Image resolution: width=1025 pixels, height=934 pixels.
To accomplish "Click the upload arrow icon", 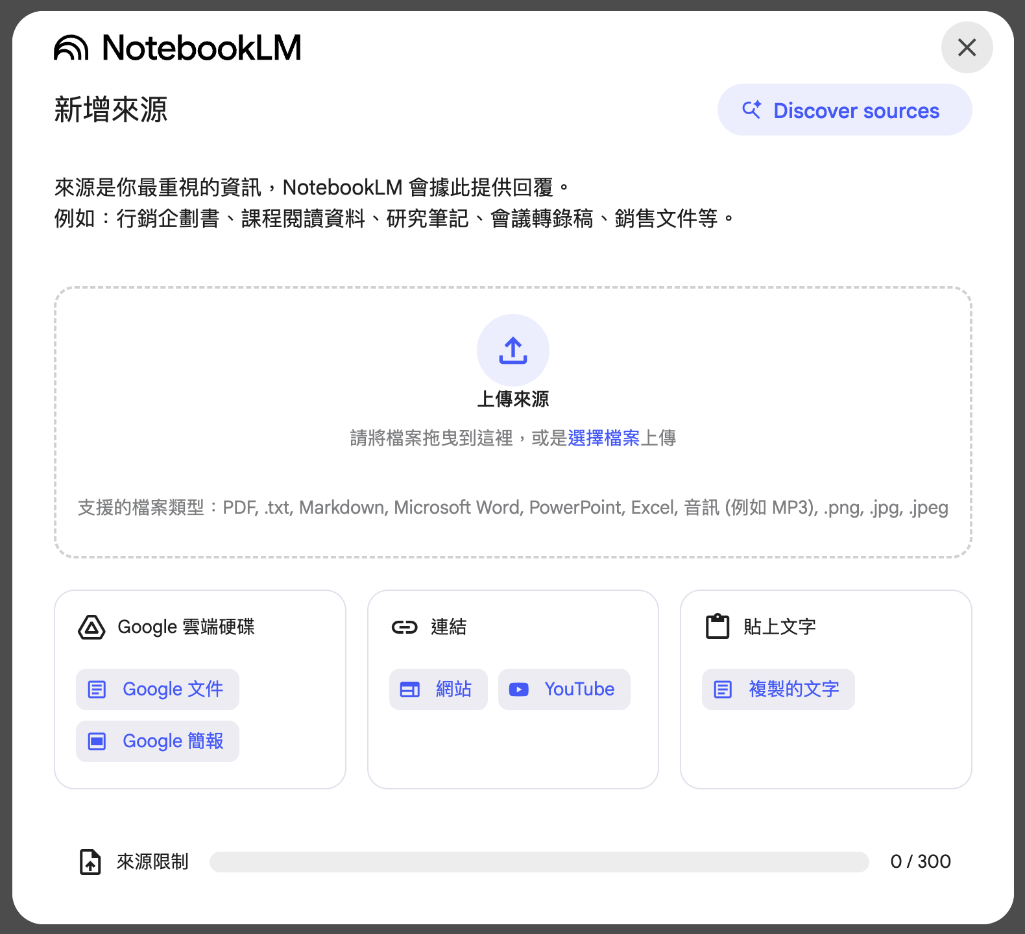I will 512,350.
